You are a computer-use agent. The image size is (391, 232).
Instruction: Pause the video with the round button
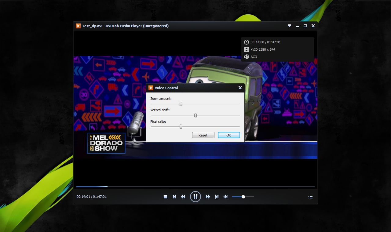[195, 197]
